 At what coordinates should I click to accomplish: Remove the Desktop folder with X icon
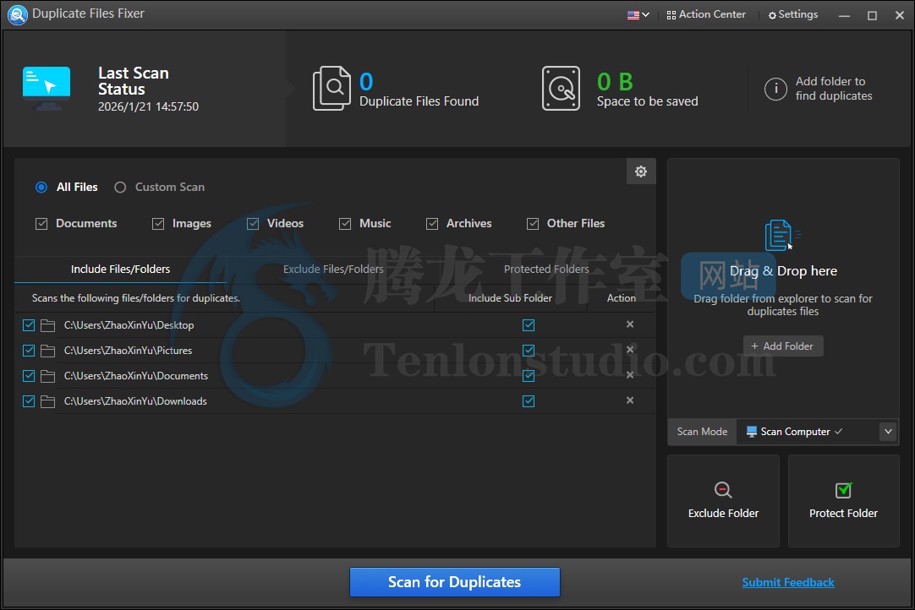pos(630,324)
